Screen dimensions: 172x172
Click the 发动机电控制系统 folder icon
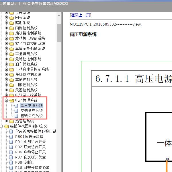tap(11, 38)
